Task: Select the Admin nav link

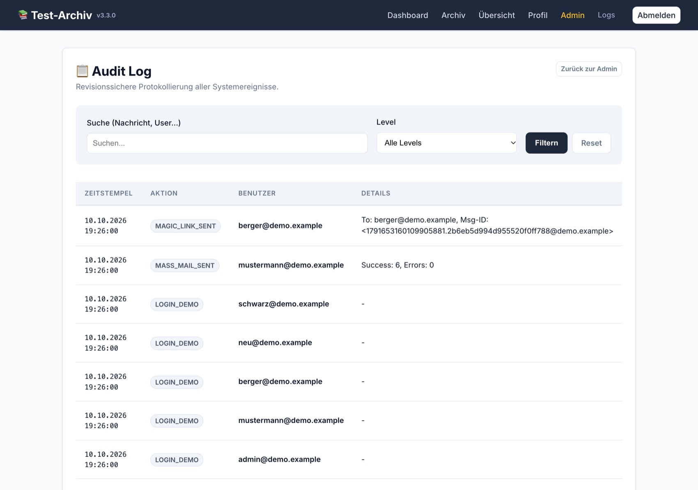Action: coord(572,15)
